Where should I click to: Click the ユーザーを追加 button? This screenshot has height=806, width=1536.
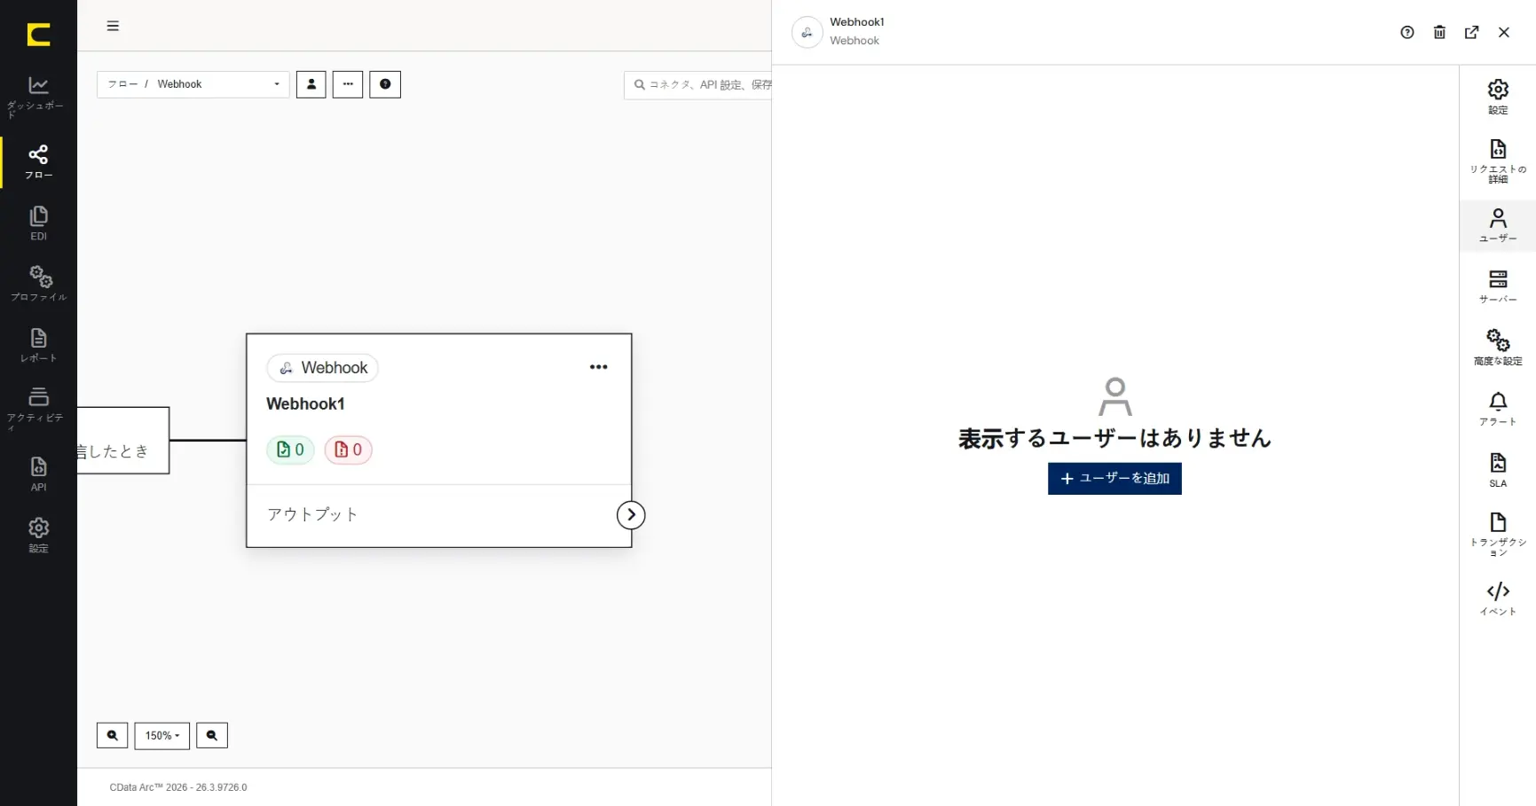[x=1115, y=479]
